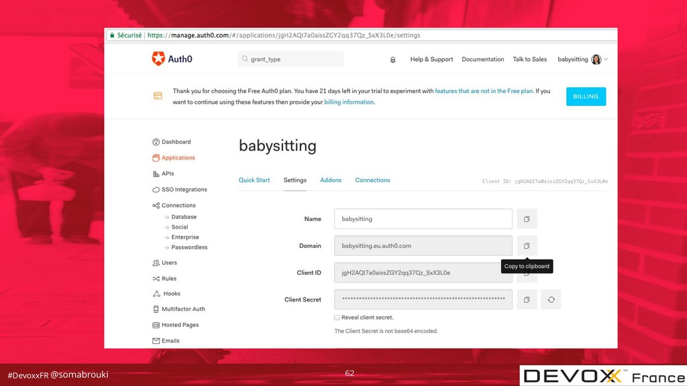Open Hooks in the sidebar
This screenshot has width=687, height=386.
pyautogui.click(x=172, y=294)
